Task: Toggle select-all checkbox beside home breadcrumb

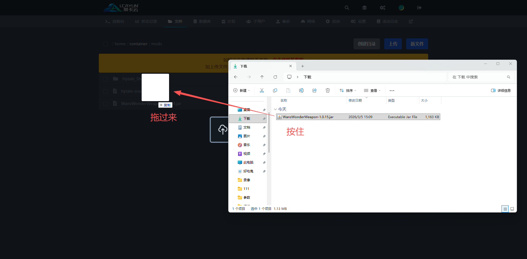Action: [x=105, y=44]
